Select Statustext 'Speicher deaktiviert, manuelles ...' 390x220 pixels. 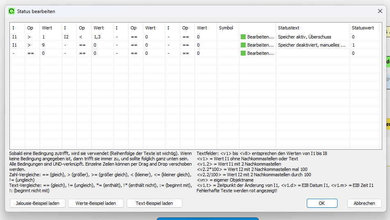click(312, 45)
